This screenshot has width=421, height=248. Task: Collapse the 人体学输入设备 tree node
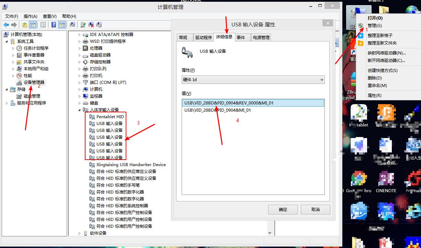[79, 110]
